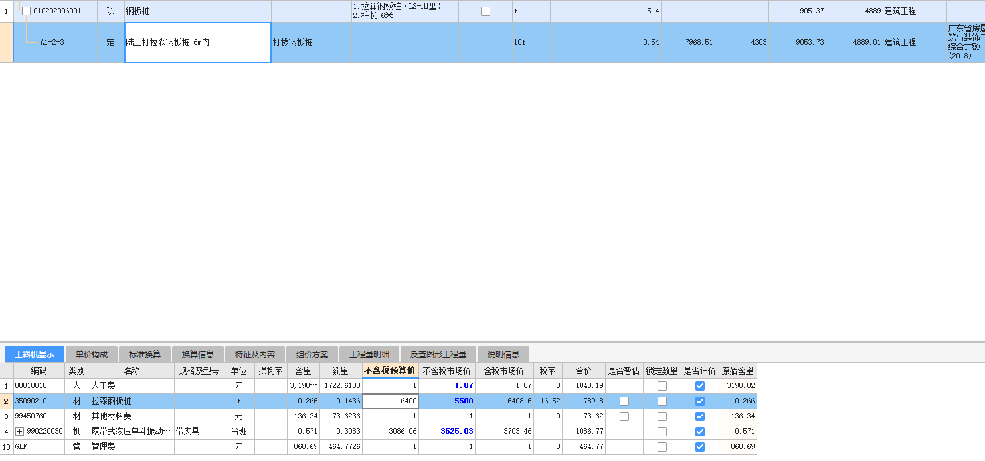Click the 名称 column header
The width and height of the screenshot is (985, 461).
(132, 371)
